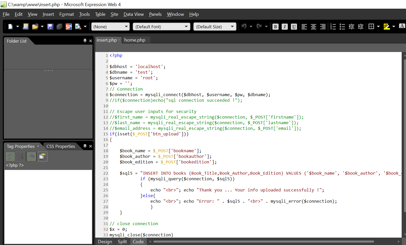Set Center text alignment
Image resolution: width=406 pixels, height=245 pixels.
click(313, 27)
